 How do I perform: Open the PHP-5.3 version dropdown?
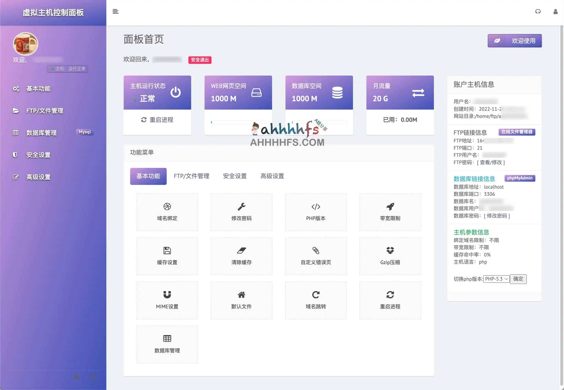pyautogui.click(x=496, y=279)
